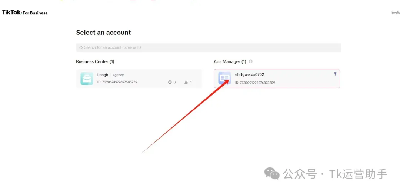Click the Agency tag on linngh
This screenshot has height=190, width=400.
click(x=118, y=75)
